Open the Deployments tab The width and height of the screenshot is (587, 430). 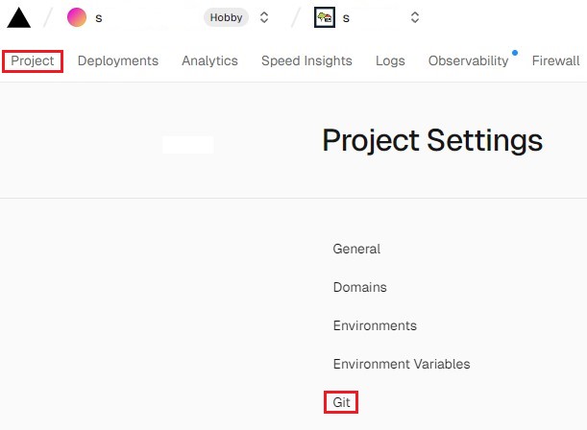(x=118, y=60)
